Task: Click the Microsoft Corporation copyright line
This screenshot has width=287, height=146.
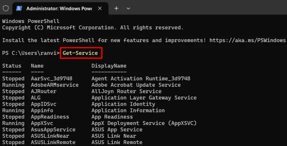Action: [93, 28]
